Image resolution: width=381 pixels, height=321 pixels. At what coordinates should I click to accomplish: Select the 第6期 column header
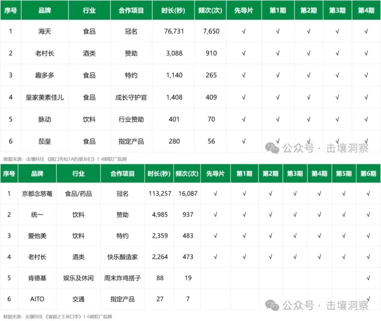(x=368, y=174)
